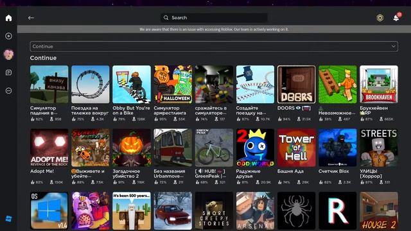411x231 pixels.
Task: Open the red car snow game thumbnail
Action: point(173,211)
